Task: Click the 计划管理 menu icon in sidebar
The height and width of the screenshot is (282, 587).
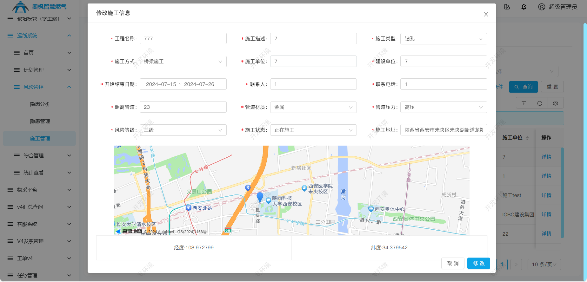Action: 17,70
